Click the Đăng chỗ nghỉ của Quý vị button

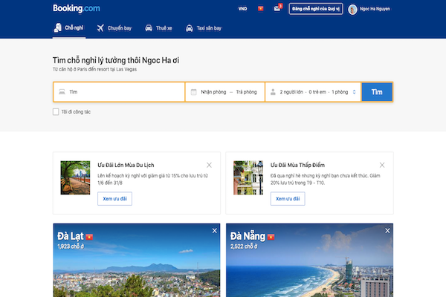[x=315, y=9]
